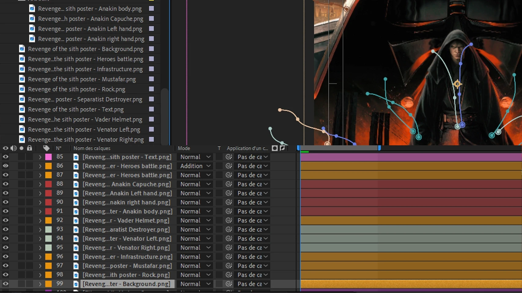The height and width of the screenshot is (293, 522).
Task: Hide layer 85 Text.png with eye toggle
Action: pos(6,157)
